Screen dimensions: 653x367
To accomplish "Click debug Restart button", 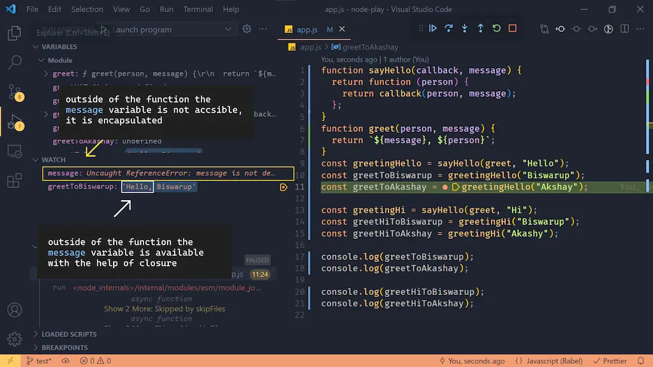I will pos(496,28).
